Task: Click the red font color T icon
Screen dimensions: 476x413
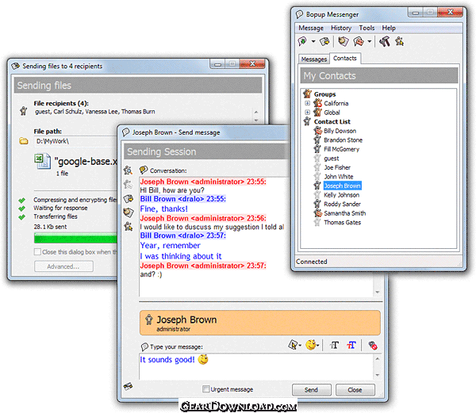Action: click(351, 345)
